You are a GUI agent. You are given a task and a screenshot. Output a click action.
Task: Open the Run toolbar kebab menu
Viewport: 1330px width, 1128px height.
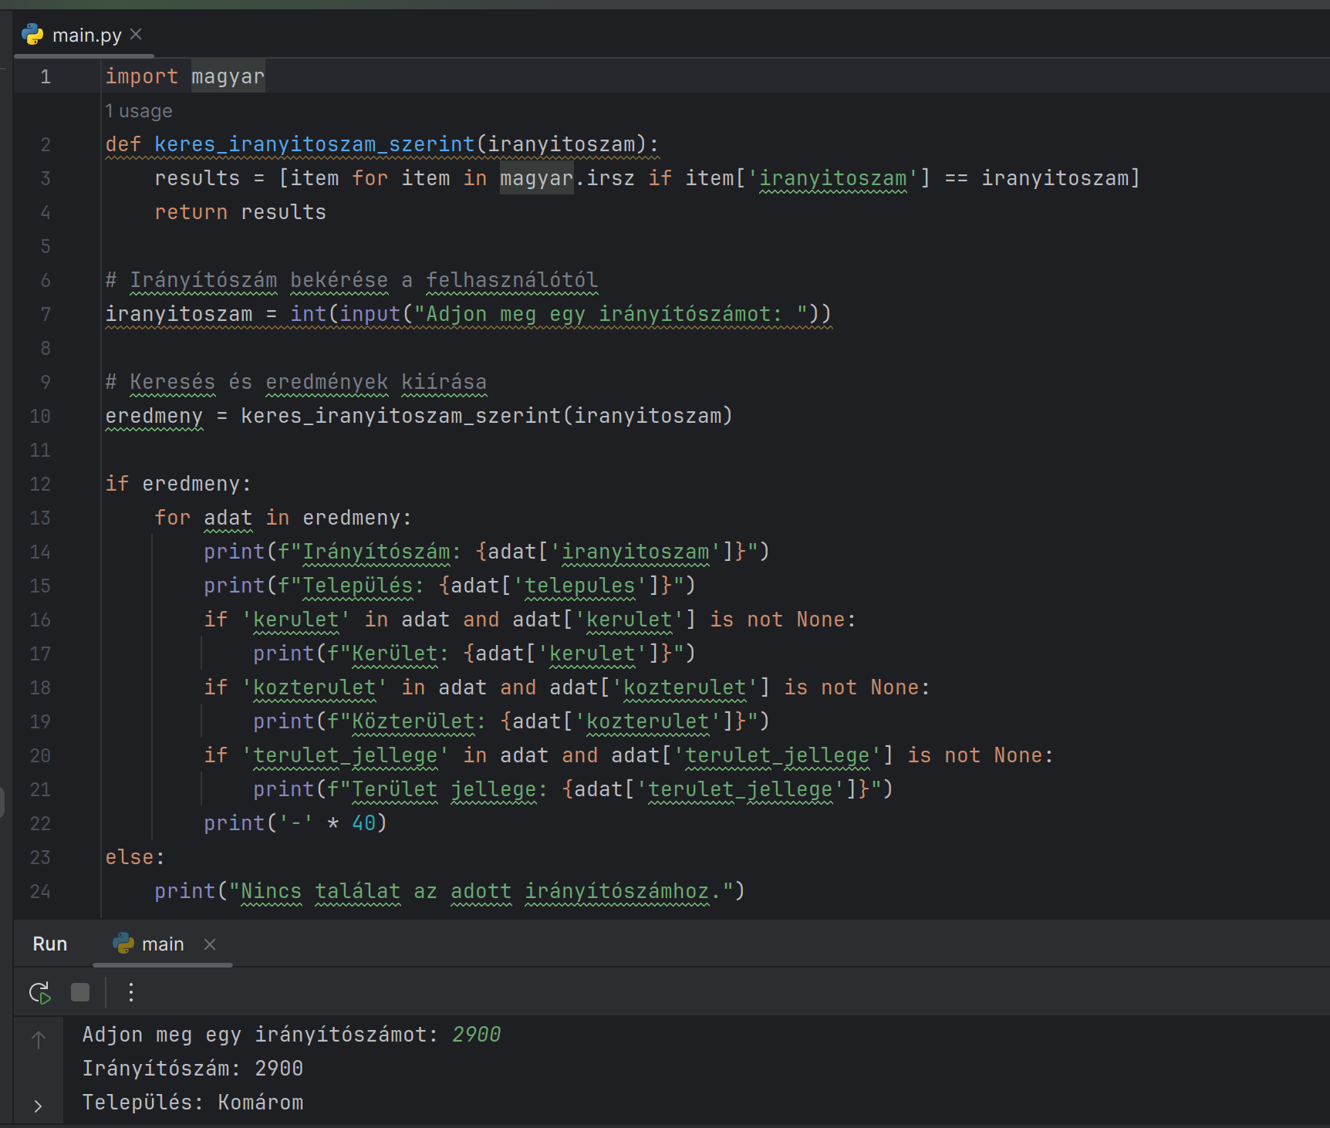pyautogui.click(x=130, y=992)
